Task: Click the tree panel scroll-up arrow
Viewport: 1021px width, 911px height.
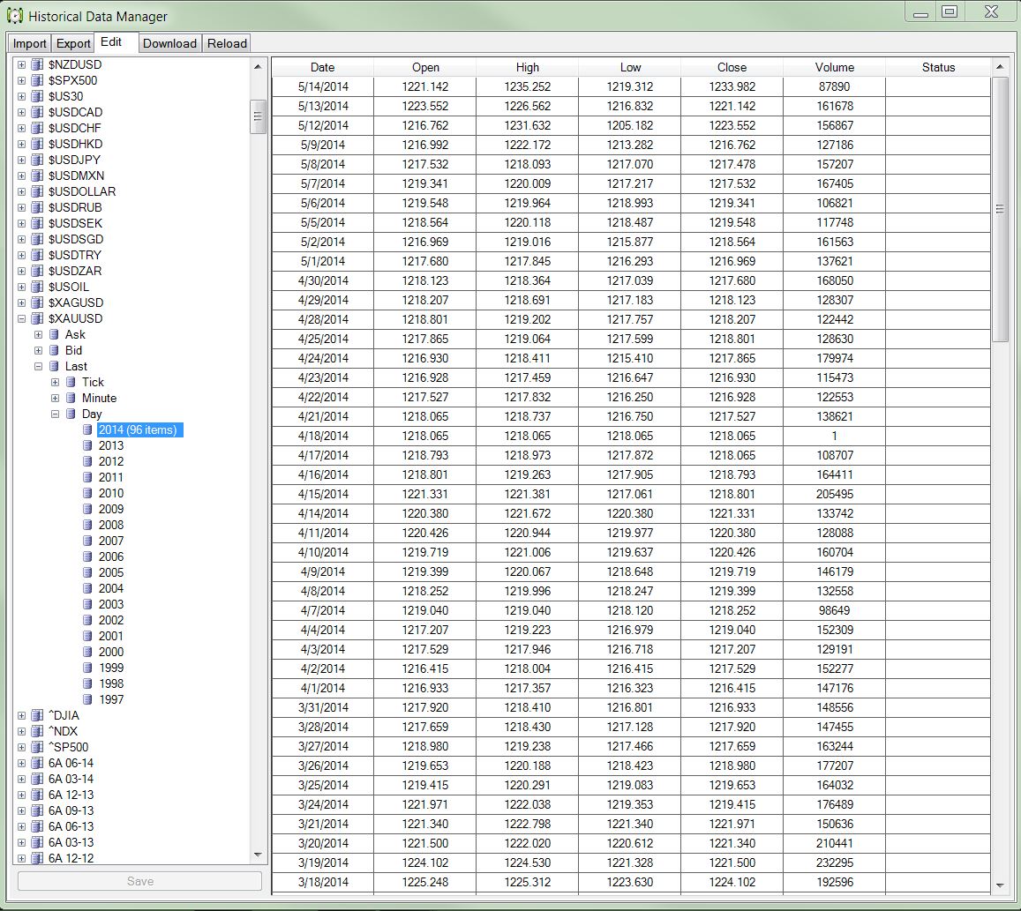Action: click(258, 66)
